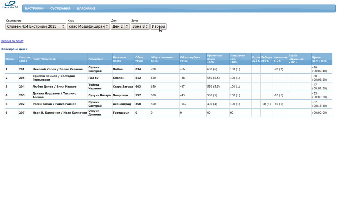Click the Росен Томов / Райко Райчев entry
The image size is (337, 211).
click(x=54, y=104)
